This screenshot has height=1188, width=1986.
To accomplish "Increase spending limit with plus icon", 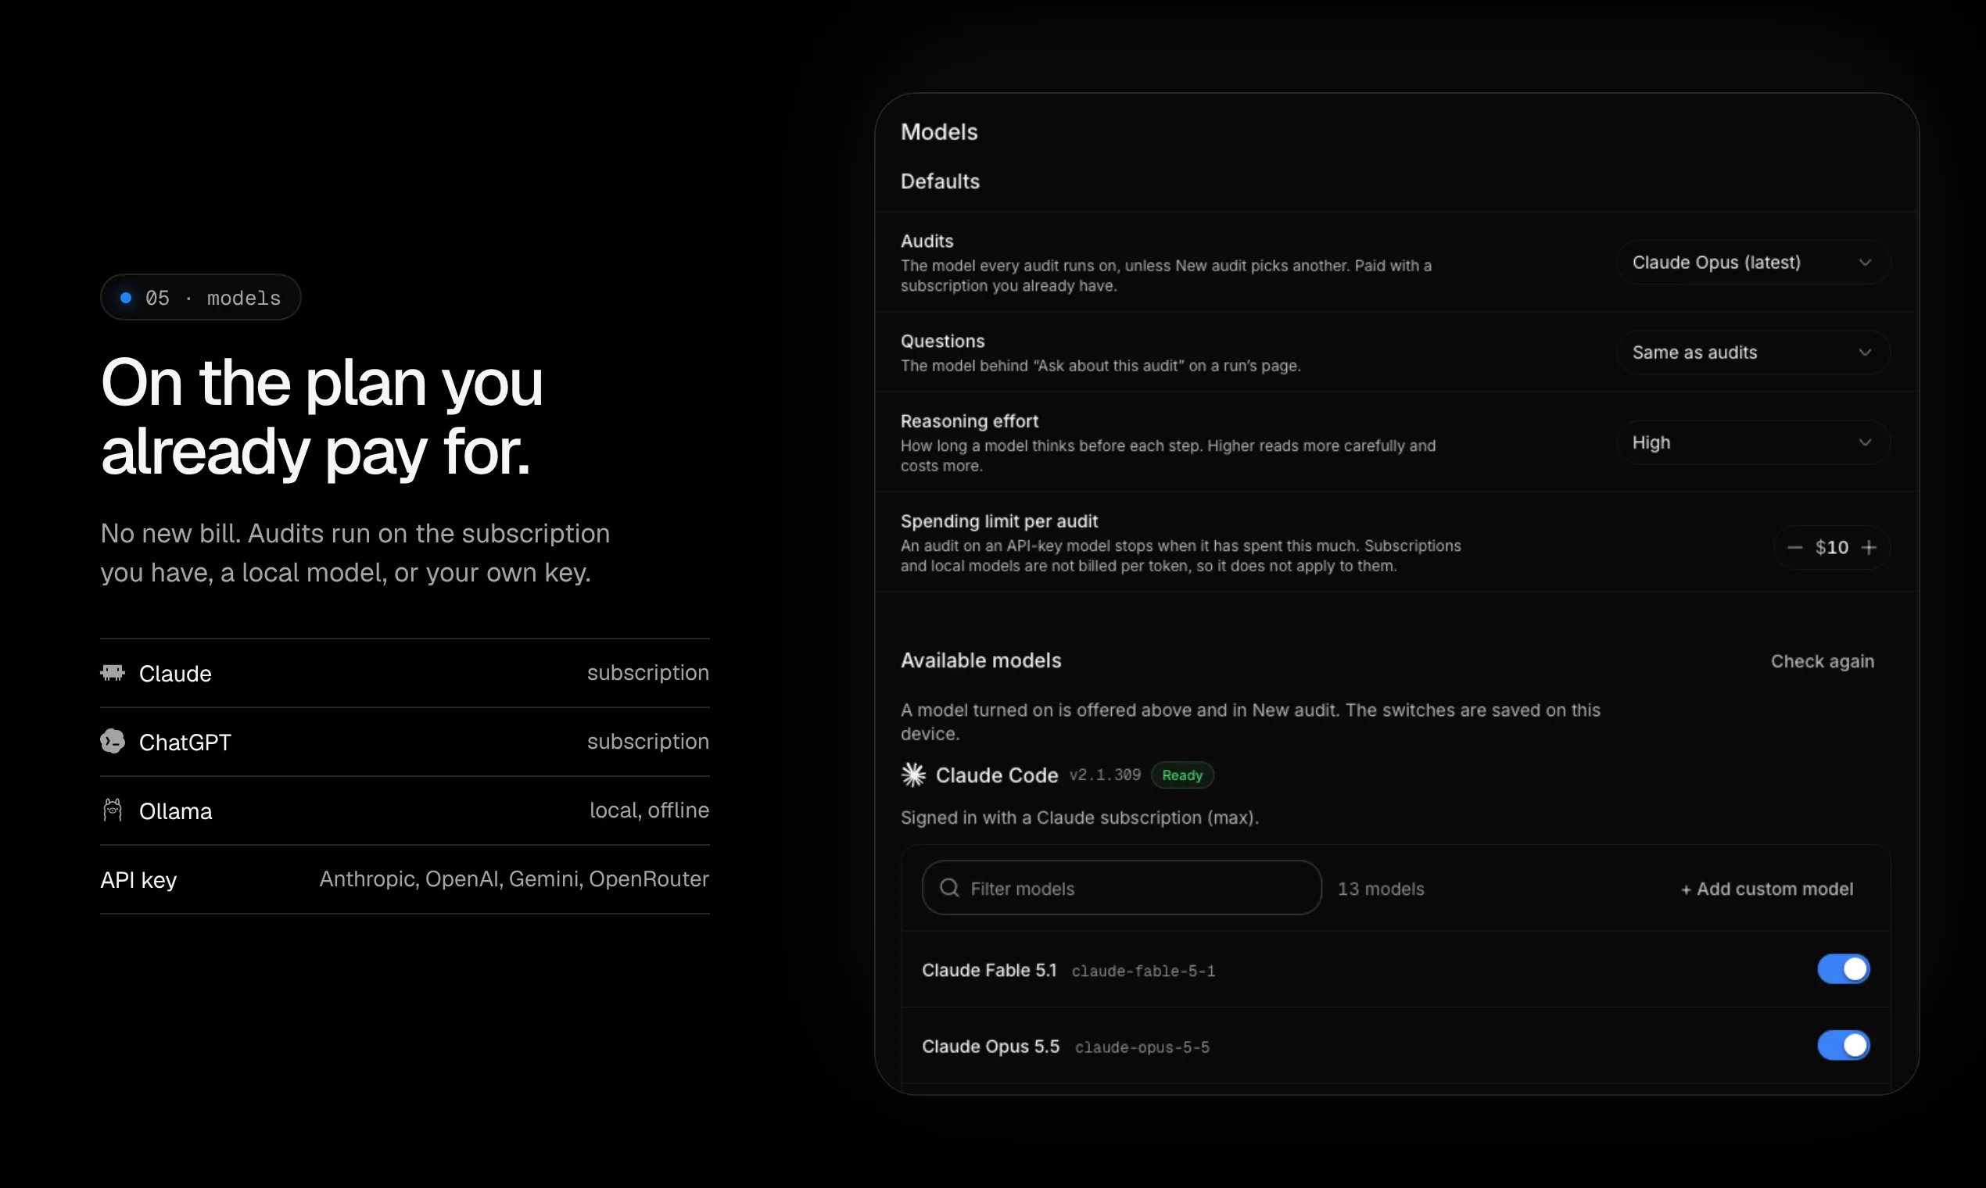I will point(1869,548).
